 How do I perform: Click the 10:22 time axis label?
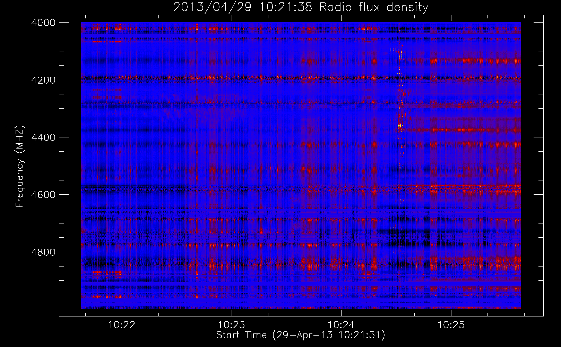tap(122, 325)
